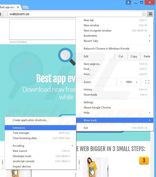
Task: Select View source
Action: point(40,151)
